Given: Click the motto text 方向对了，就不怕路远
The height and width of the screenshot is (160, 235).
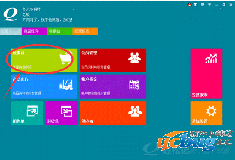Looking at the screenshot, I should pos(47,20).
